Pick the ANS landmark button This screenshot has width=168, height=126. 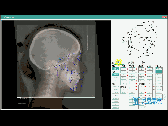pyautogui.click(x=123, y=72)
